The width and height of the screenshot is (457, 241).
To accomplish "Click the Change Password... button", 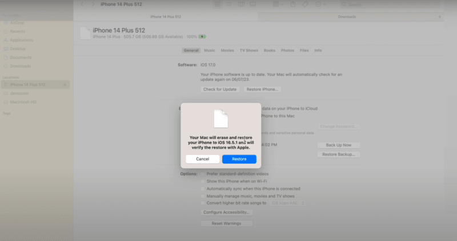I will [338, 126].
